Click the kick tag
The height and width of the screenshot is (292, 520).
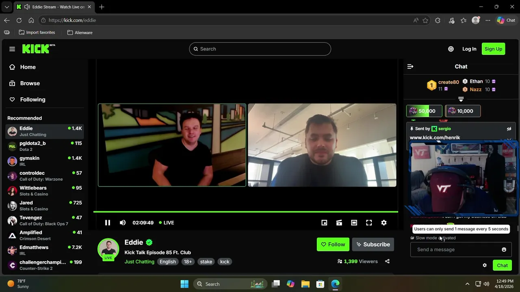225,262
